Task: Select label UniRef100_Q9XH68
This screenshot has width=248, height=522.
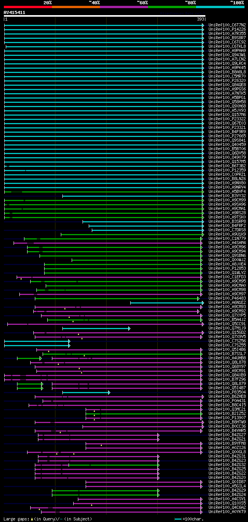Action: point(227,106)
